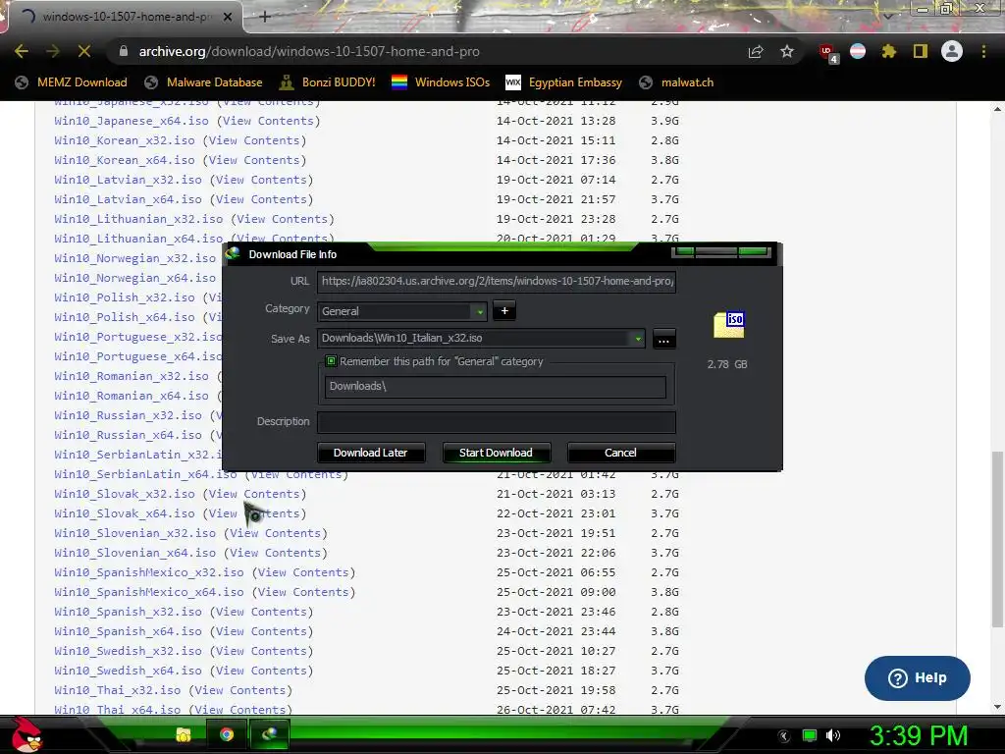Click the share page icon in address bar
The height and width of the screenshot is (754, 1005).
(756, 52)
